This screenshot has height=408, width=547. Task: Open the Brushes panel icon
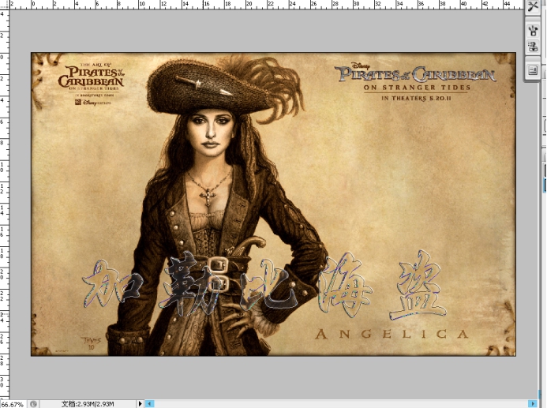[533, 30]
